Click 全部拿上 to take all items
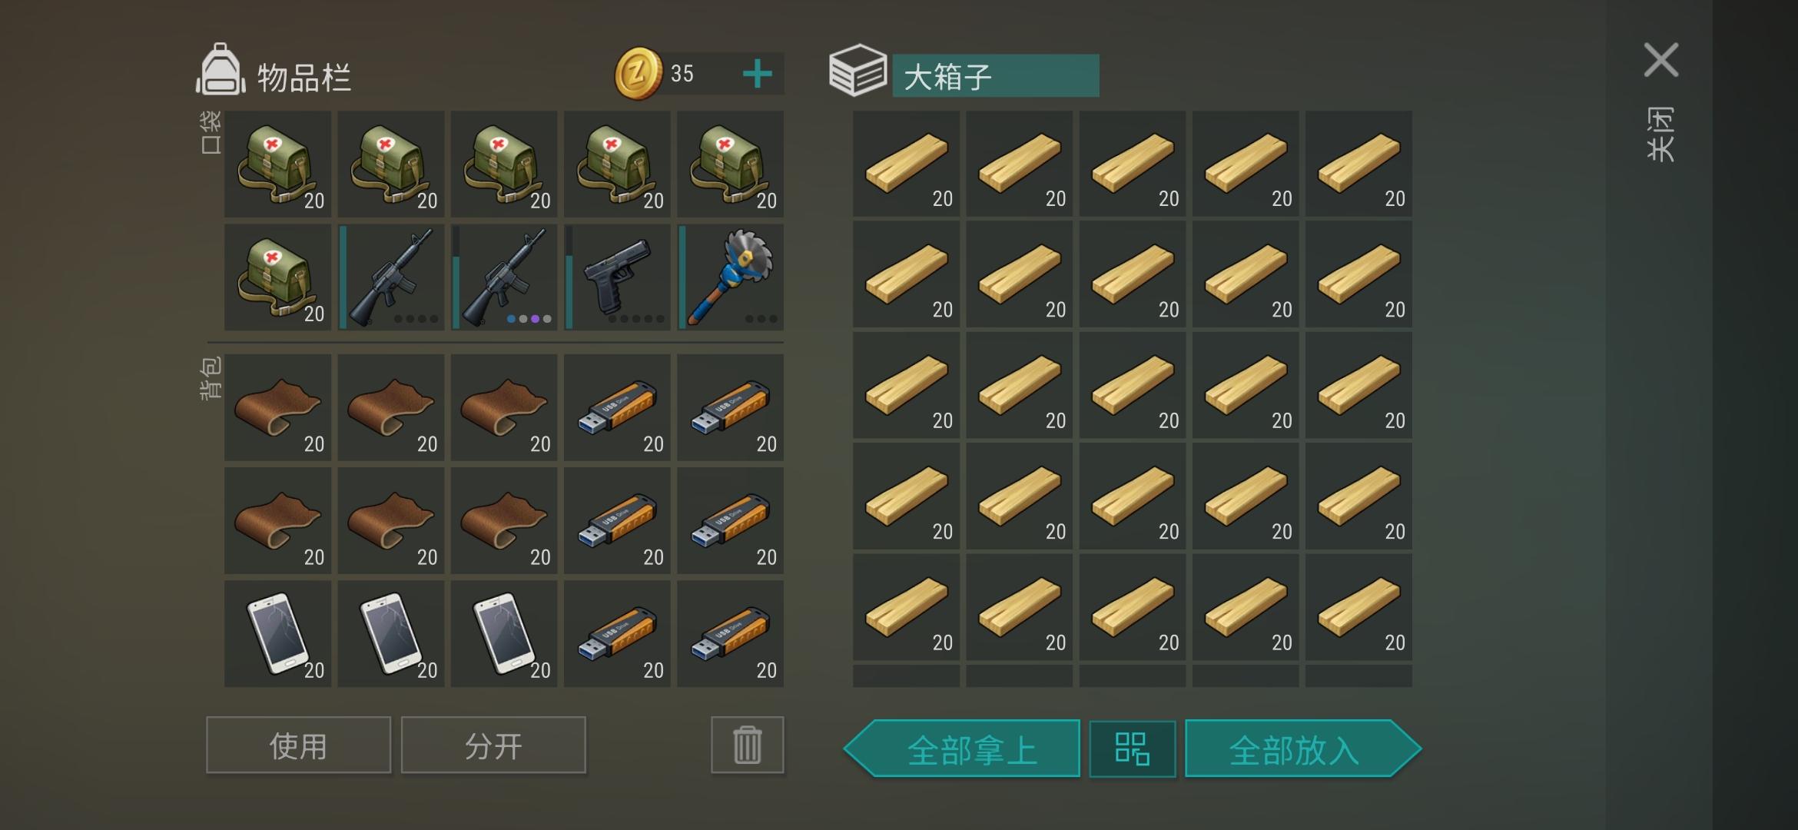The width and height of the screenshot is (1798, 830). [x=962, y=749]
